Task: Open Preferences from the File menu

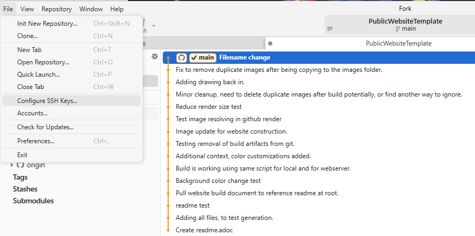Action: pyautogui.click(x=35, y=141)
